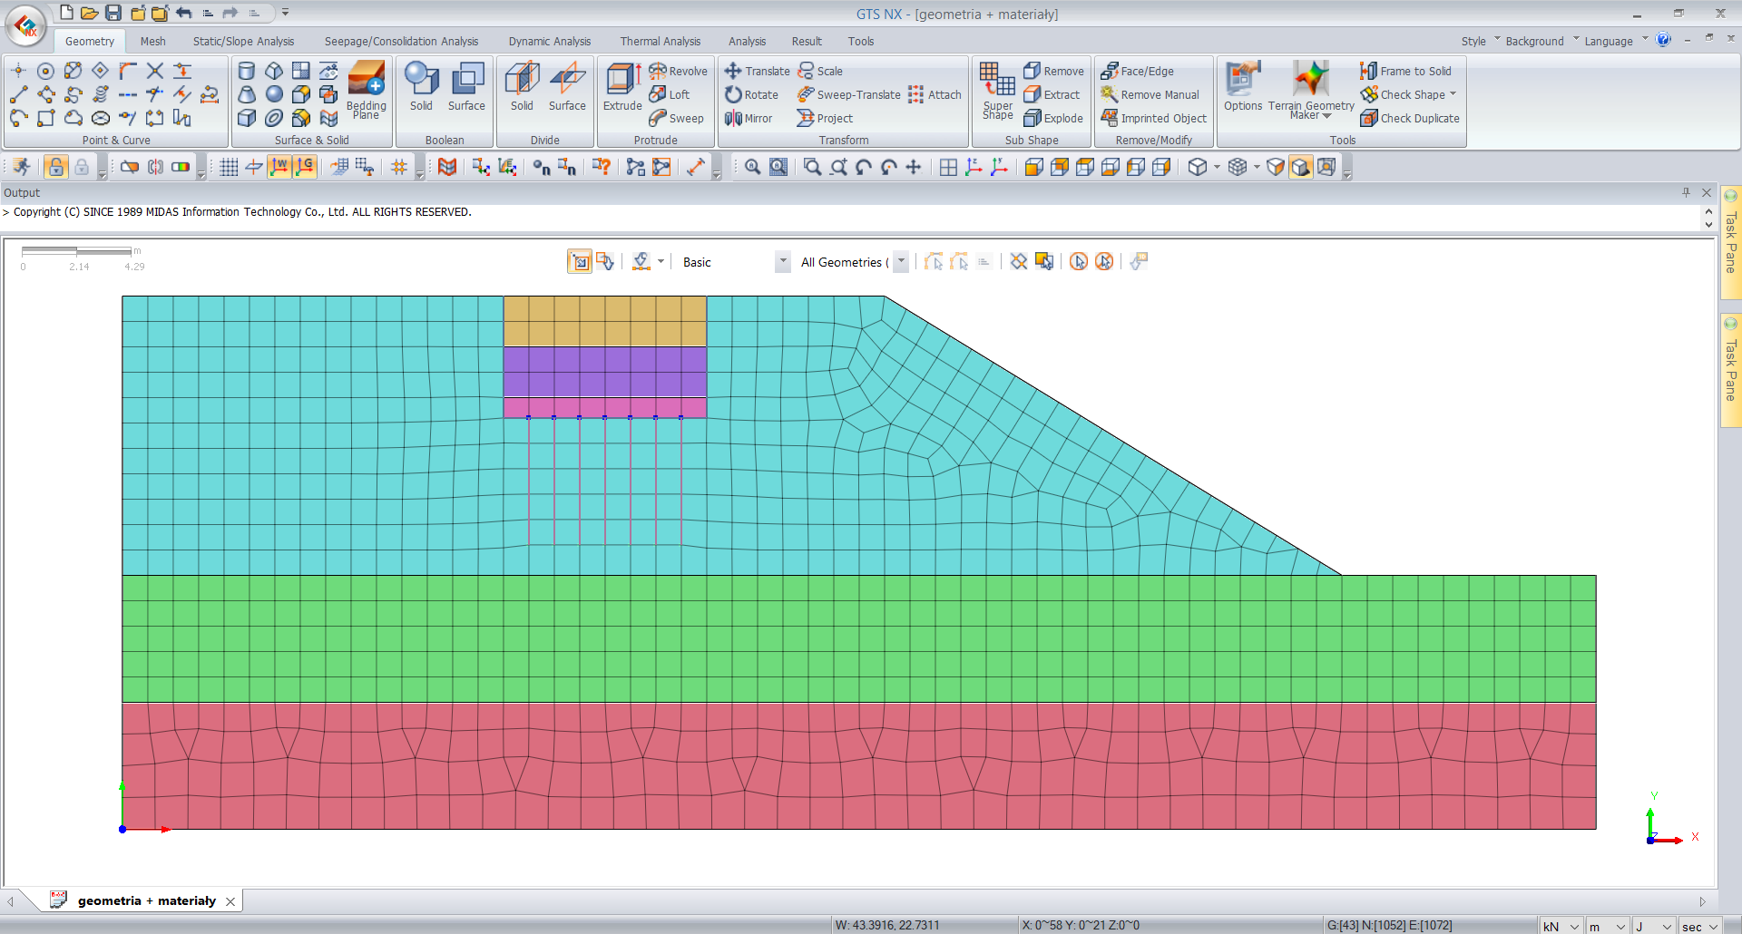
Task: Click the Measure distance arrow icon
Action: [696, 167]
